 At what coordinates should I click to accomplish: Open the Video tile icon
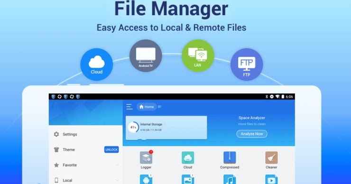[271, 180]
